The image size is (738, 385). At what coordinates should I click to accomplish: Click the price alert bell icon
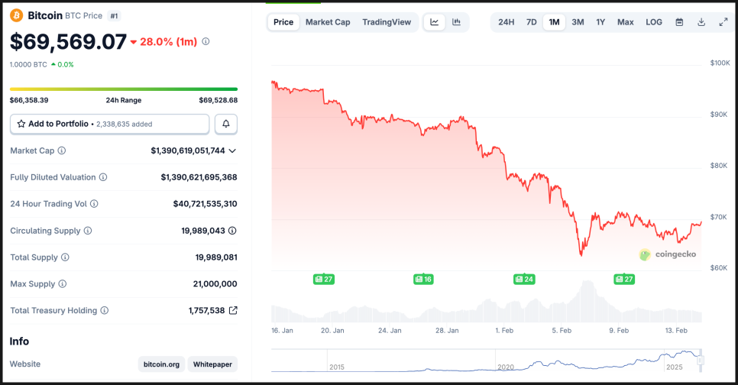[226, 124]
